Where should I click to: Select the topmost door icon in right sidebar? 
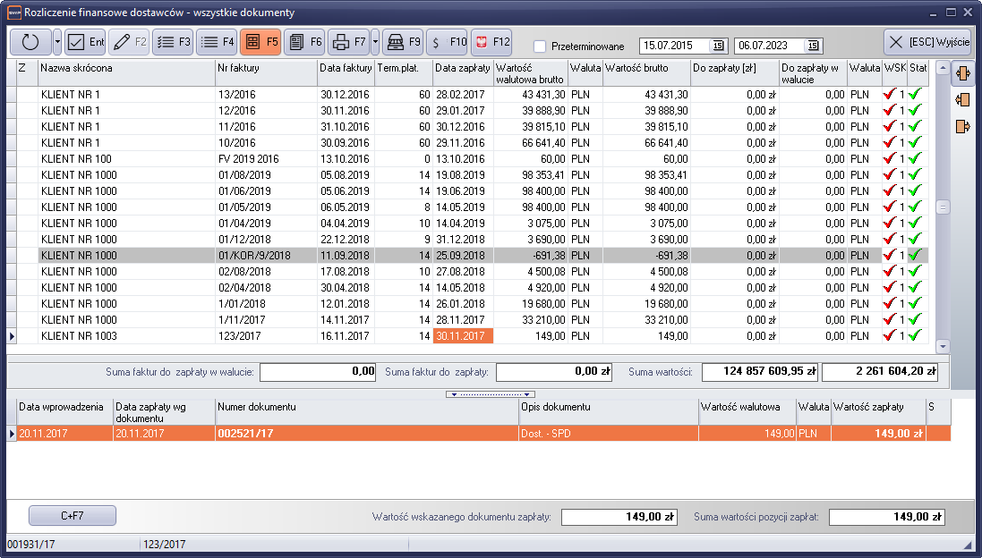coord(963,72)
